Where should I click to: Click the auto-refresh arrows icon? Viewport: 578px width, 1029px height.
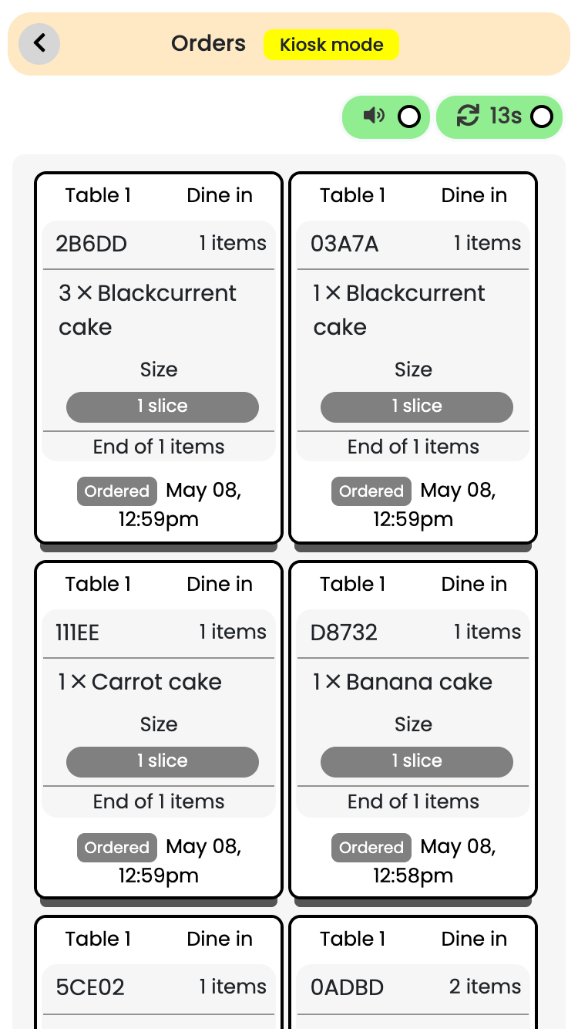tap(468, 116)
